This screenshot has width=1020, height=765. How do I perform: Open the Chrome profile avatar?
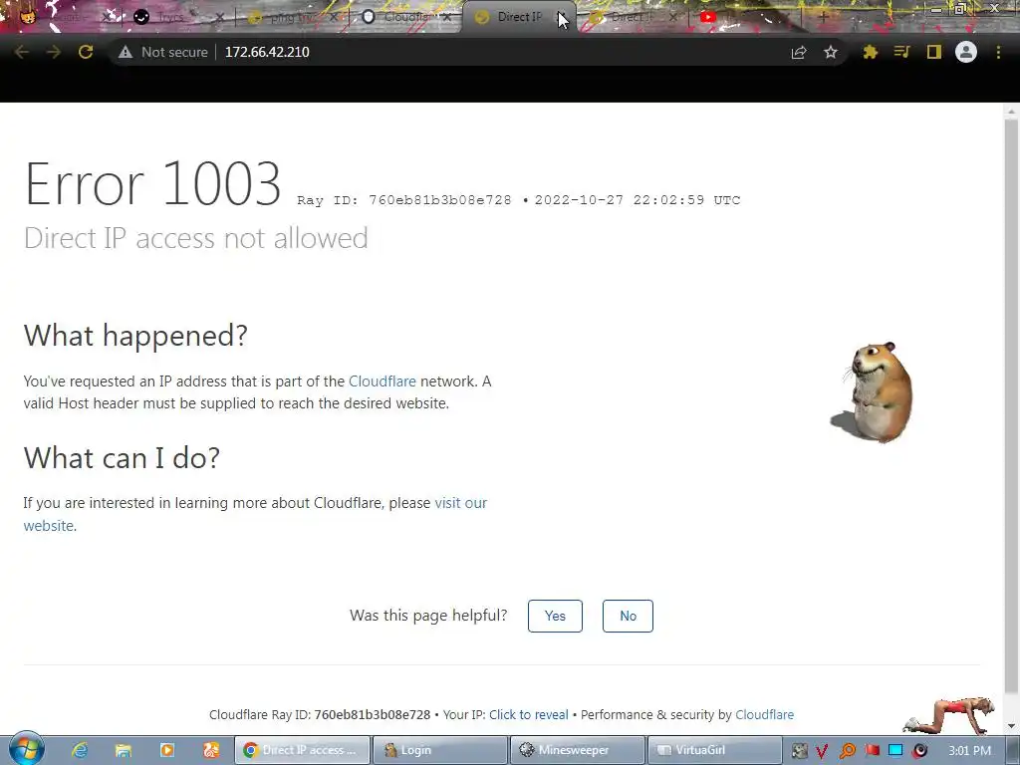pos(966,52)
